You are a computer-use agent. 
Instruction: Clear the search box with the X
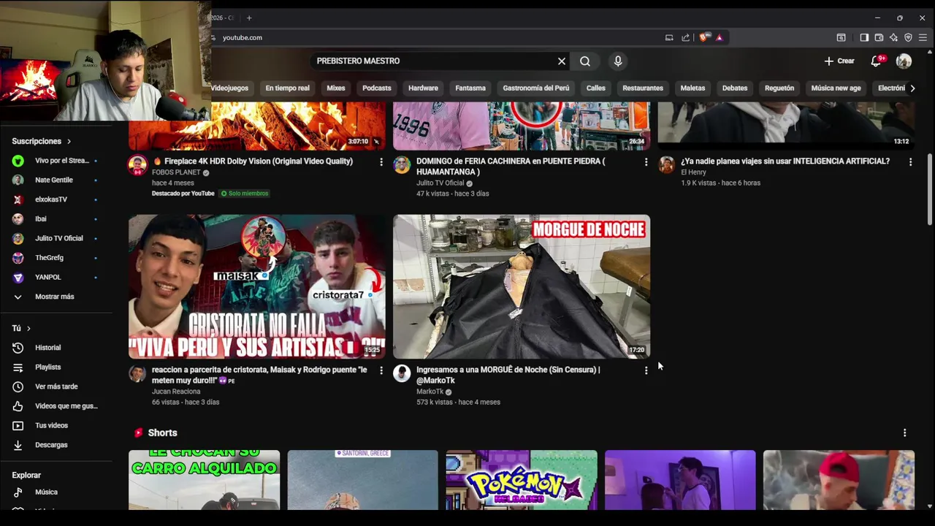pyautogui.click(x=562, y=61)
